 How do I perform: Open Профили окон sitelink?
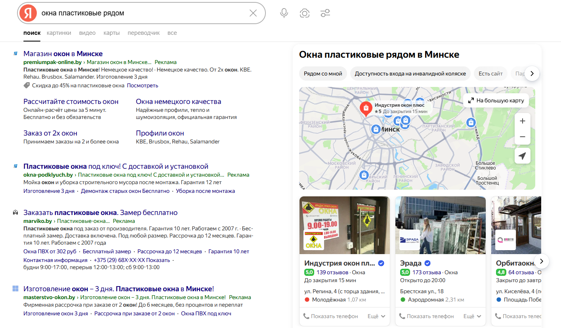pos(160,133)
